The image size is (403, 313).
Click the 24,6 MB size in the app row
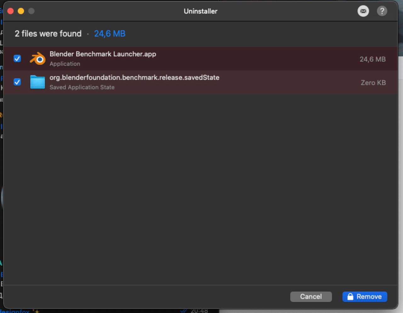372,59
